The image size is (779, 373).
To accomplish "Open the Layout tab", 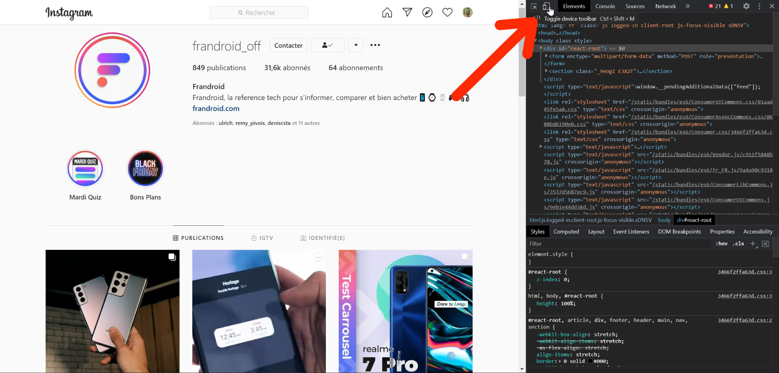I will click(x=596, y=232).
